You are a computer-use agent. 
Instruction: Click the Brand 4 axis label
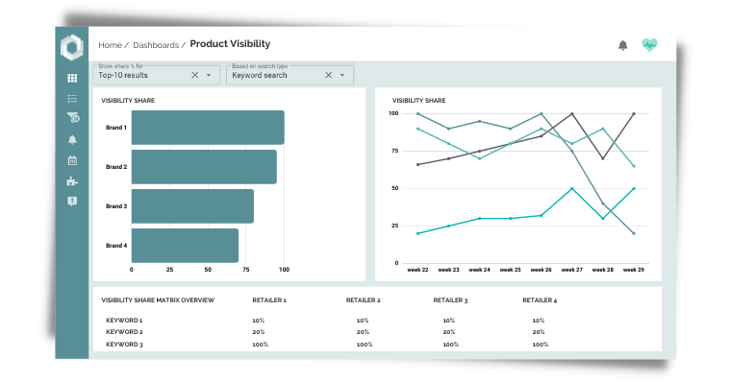pyautogui.click(x=116, y=246)
